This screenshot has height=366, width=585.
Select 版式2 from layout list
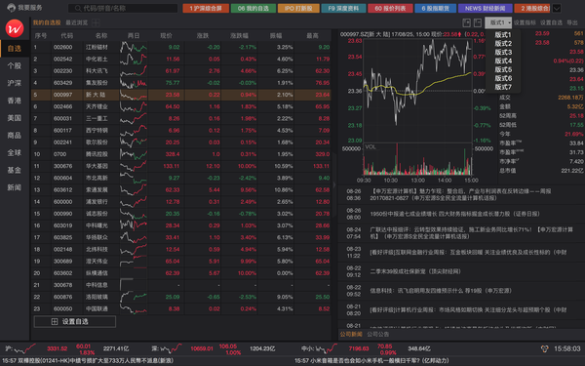pyautogui.click(x=503, y=43)
